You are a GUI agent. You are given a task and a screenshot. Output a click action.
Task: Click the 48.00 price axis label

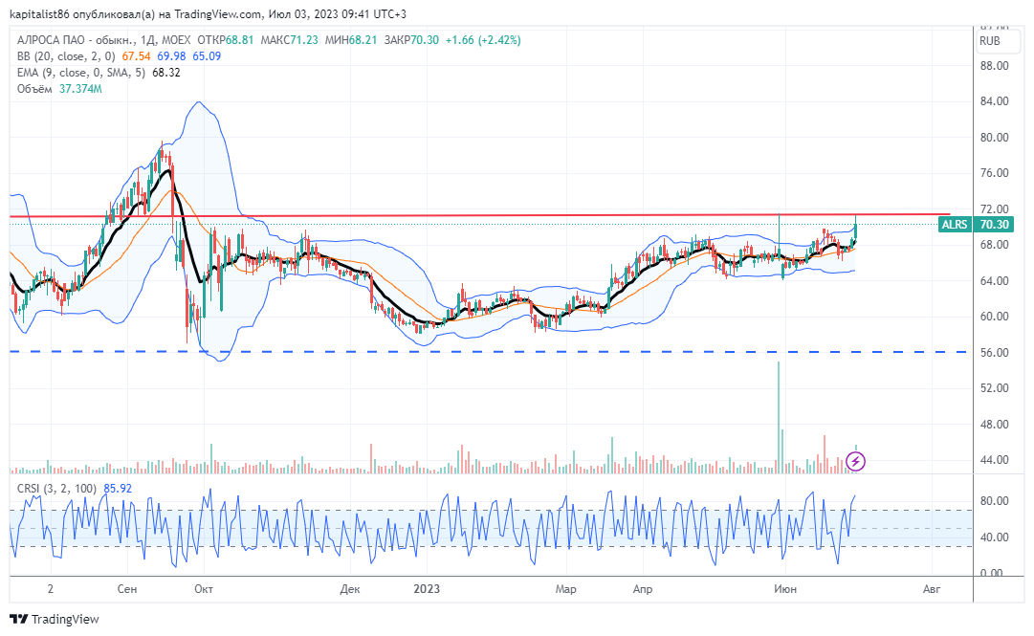[x=994, y=425]
